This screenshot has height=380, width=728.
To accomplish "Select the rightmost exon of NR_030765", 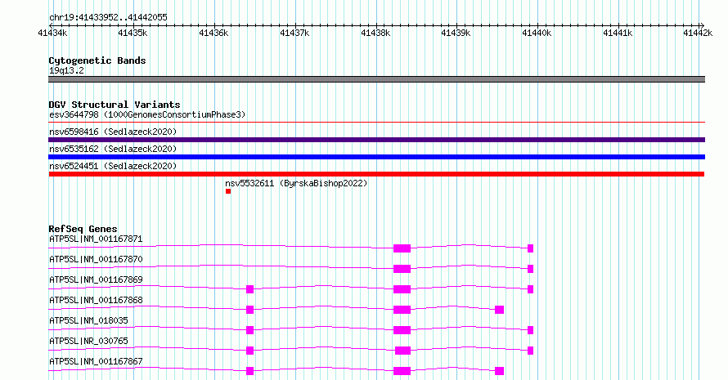I will coord(531,351).
